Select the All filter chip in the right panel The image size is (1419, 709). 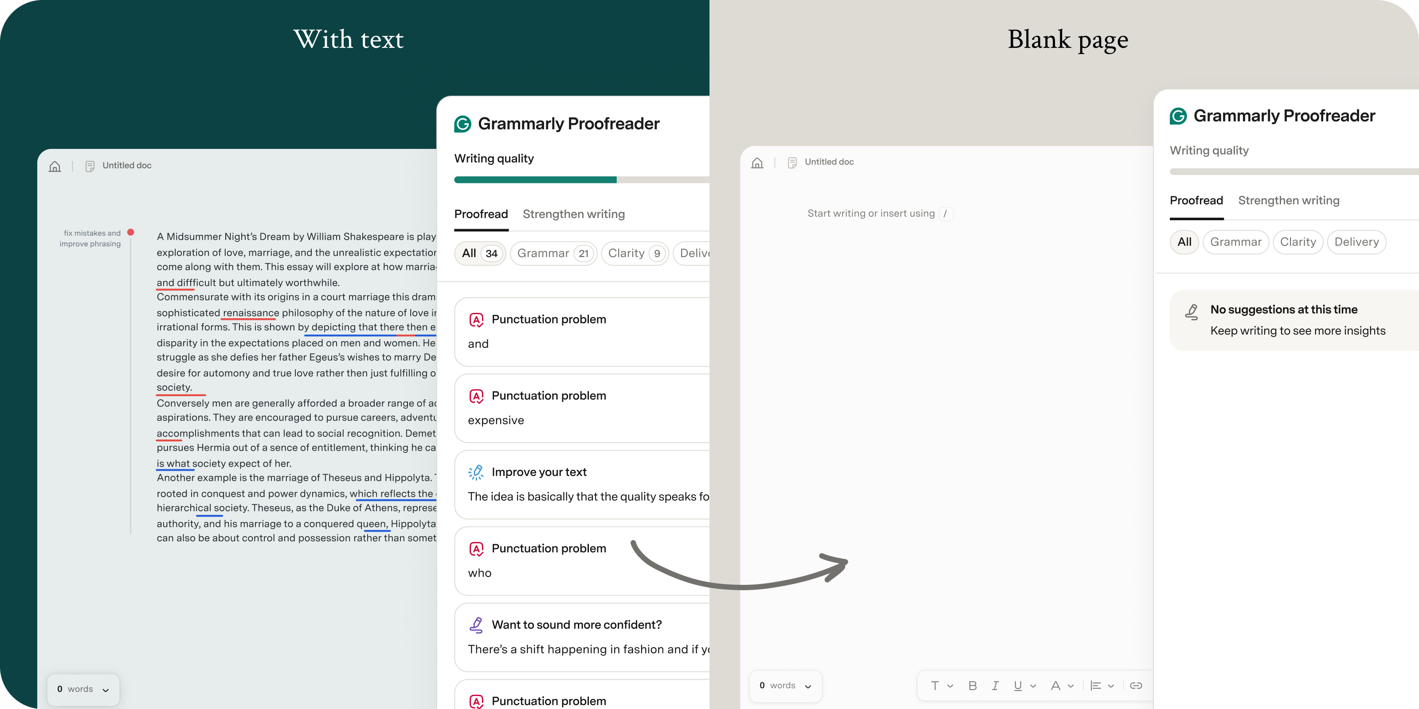1184,242
